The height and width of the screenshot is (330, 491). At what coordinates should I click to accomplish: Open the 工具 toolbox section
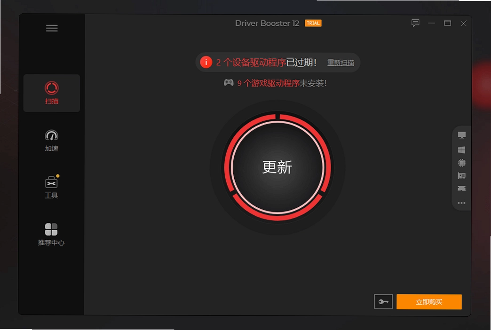pyautogui.click(x=52, y=187)
